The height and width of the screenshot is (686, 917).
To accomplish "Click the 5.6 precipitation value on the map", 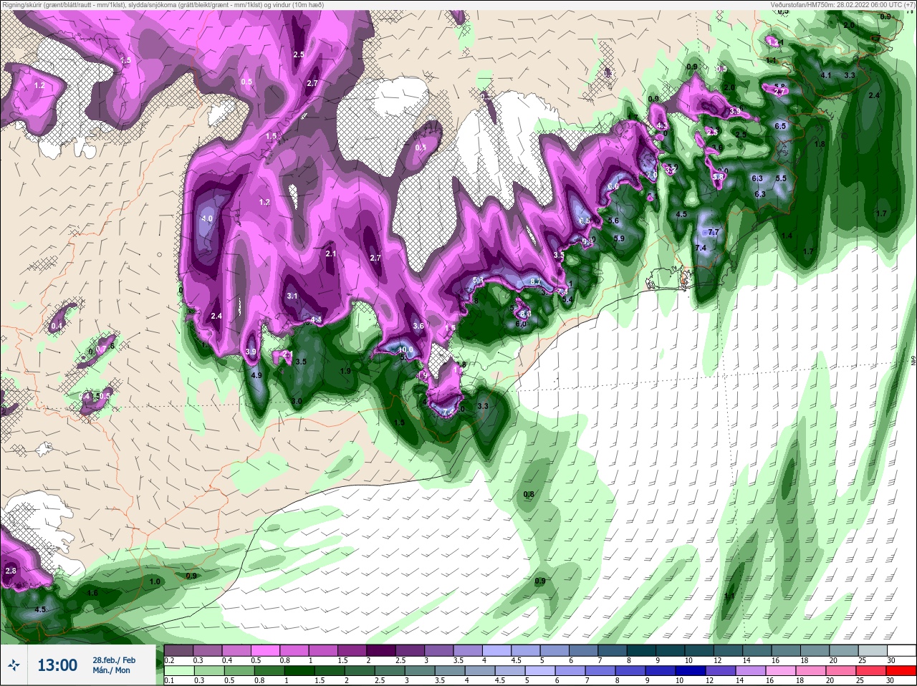I will pyautogui.click(x=613, y=221).
